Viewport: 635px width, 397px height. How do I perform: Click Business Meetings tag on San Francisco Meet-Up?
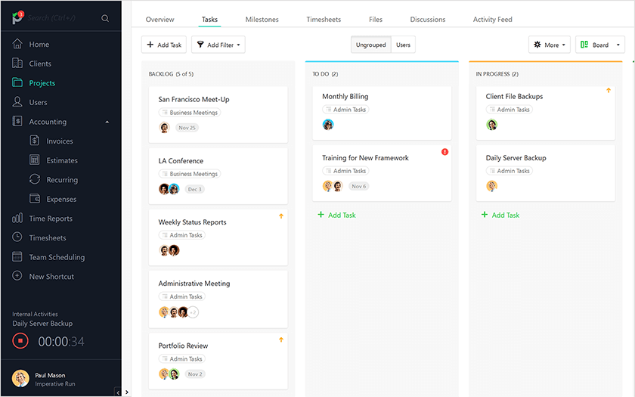190,113
